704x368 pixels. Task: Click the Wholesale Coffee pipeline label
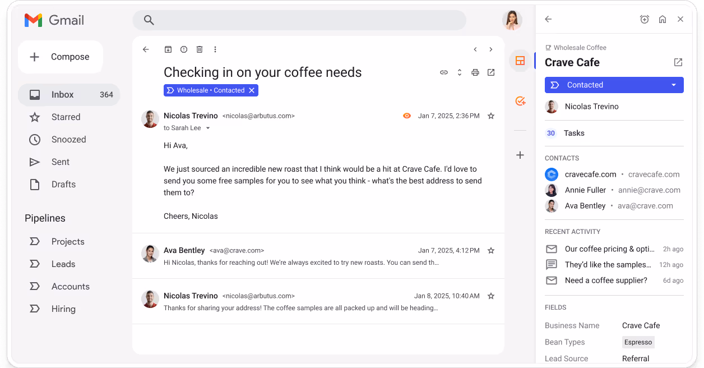[x=576, y=48]
